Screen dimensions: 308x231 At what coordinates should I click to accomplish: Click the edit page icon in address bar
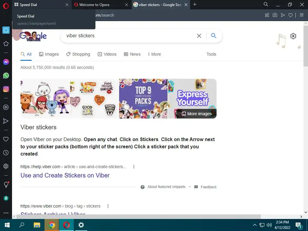267,15
